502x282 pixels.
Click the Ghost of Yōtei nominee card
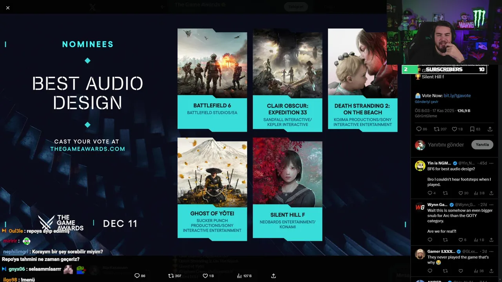(212, 189)
